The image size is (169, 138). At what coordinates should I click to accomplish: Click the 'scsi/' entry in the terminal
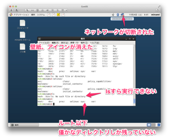click(x=116, y=56)
